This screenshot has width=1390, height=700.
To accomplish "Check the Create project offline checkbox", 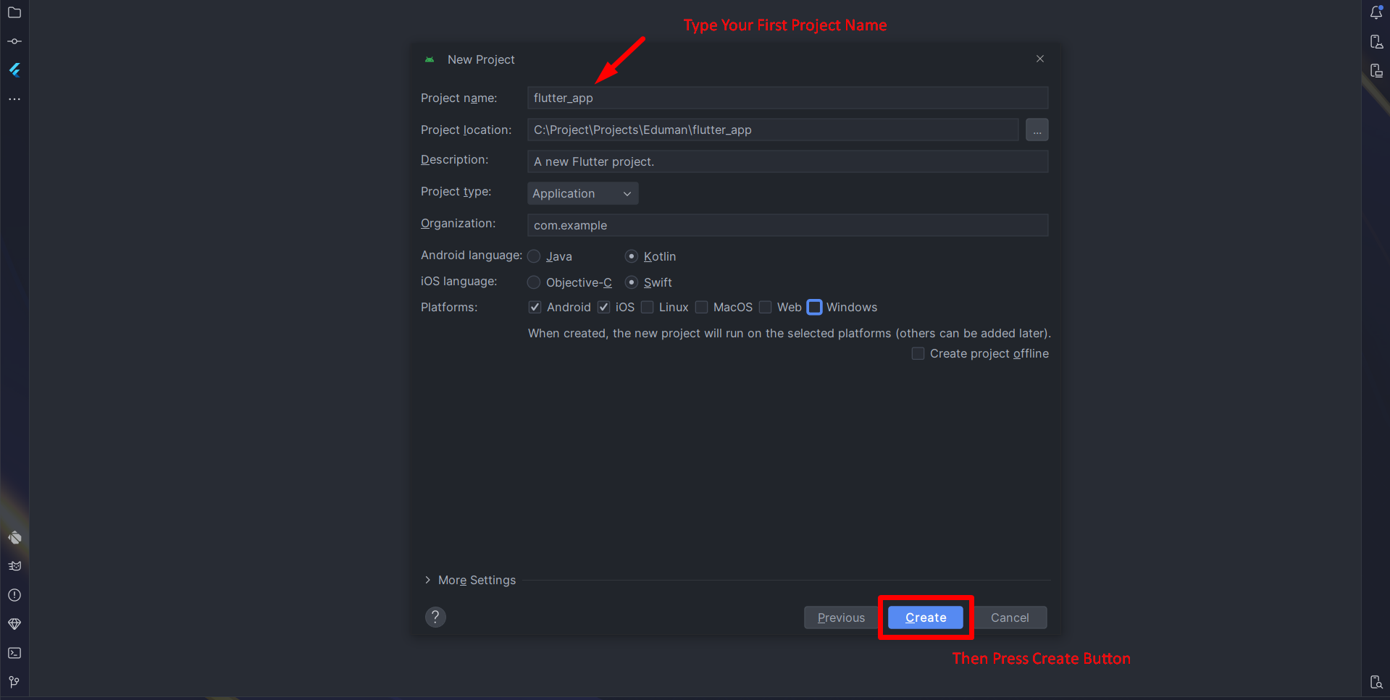I will tap(918, 353).
